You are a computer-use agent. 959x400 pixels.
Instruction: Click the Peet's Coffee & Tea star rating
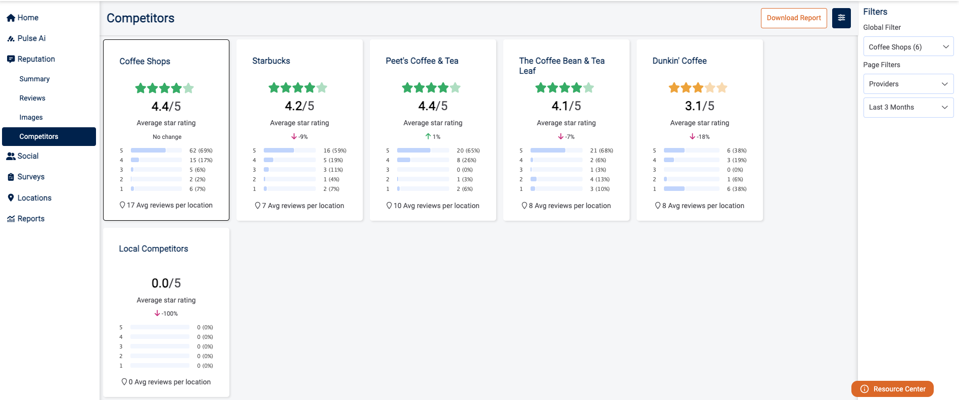coord(431,88)
